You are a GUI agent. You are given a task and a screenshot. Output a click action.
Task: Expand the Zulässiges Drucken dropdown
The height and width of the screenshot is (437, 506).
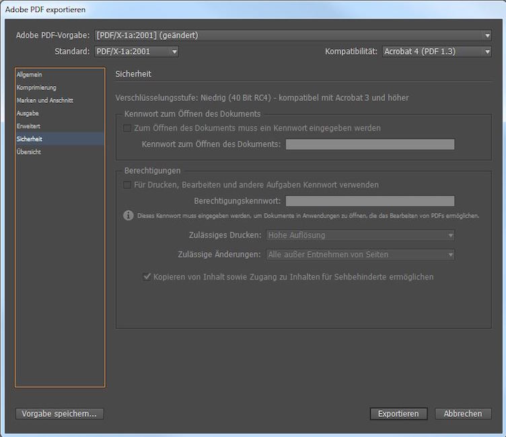click(x=360, y=235)
